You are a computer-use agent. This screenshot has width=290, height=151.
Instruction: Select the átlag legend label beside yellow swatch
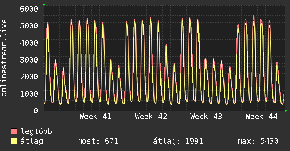(32, 141)
